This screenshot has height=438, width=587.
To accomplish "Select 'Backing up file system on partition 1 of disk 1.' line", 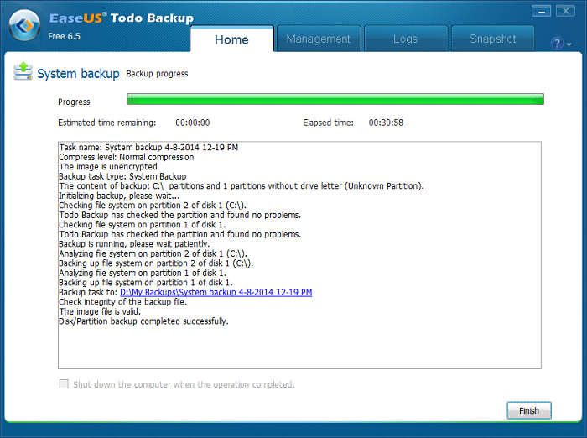I will click(x=146, y=283).
